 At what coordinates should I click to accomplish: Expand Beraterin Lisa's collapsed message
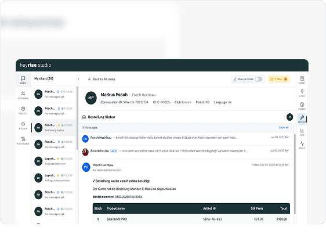186,152
